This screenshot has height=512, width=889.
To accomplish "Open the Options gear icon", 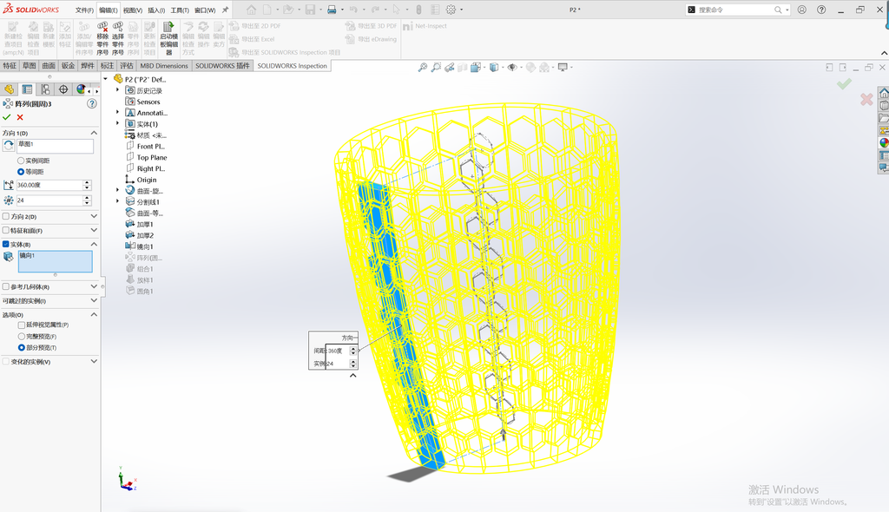I will click(x=451, y=10).
